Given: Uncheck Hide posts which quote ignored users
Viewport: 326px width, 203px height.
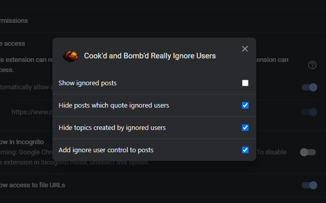Looking at the screenshot, I should point(245,105).
